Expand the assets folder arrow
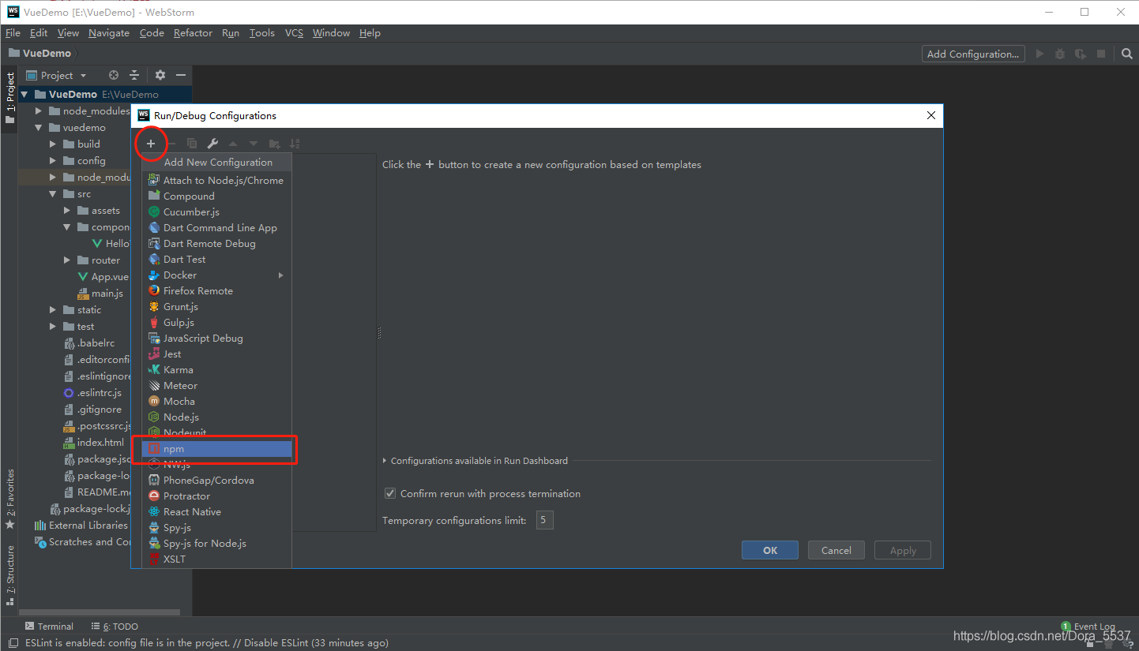The width and height of the screenshot is (1139, 651). pyautogui.click(x=67, y=211)
